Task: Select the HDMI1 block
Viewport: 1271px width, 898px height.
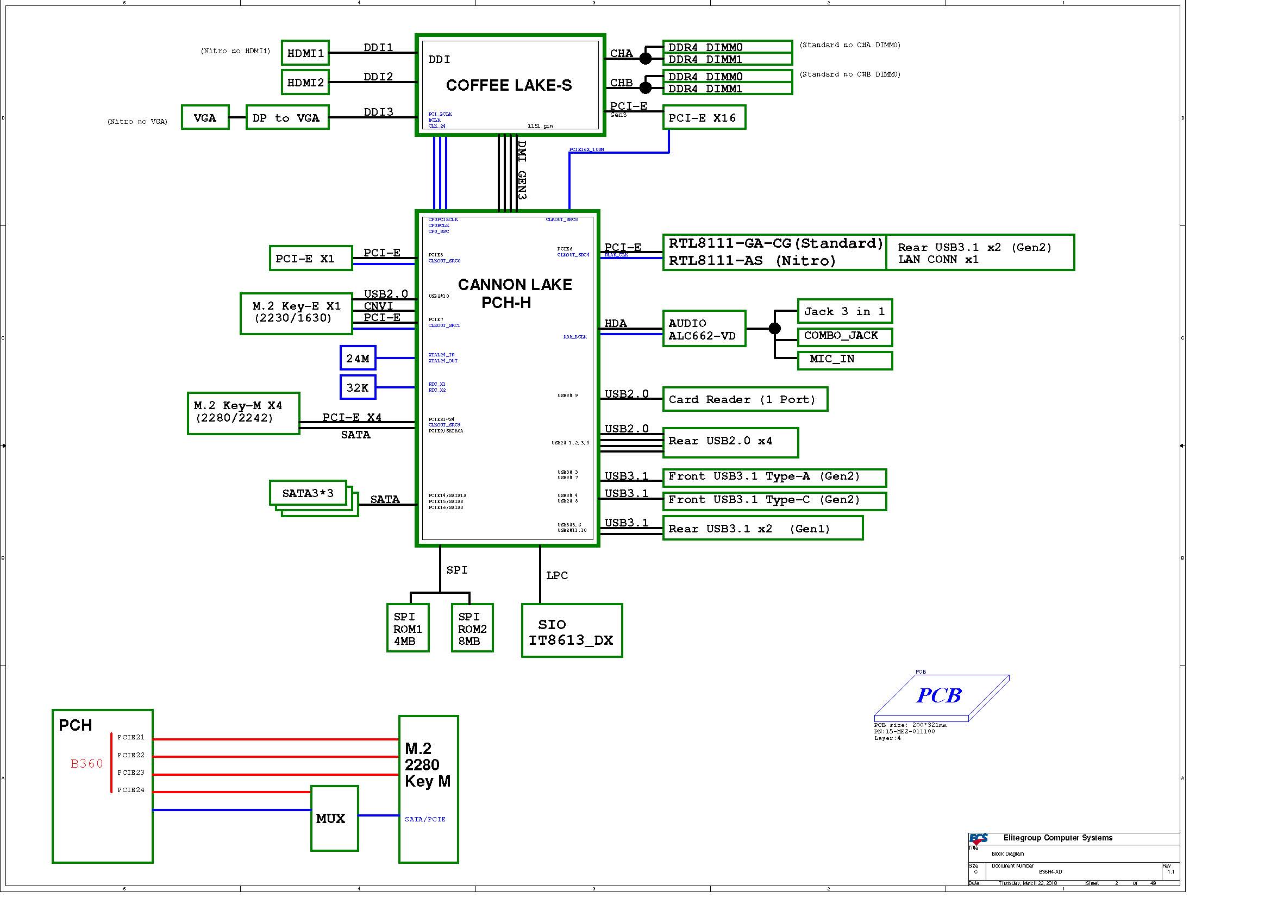Action: point(305,53)
